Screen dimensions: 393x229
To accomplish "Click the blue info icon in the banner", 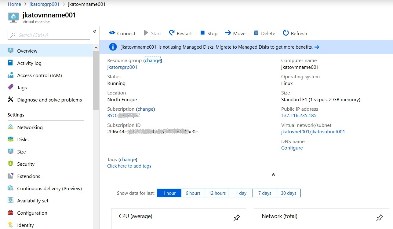I will [x=113, y=47].
